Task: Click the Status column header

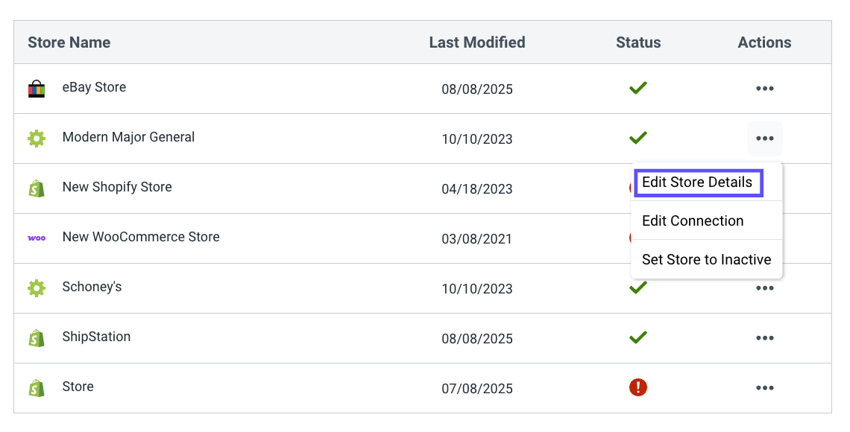Action: click(x=638, y=42)
